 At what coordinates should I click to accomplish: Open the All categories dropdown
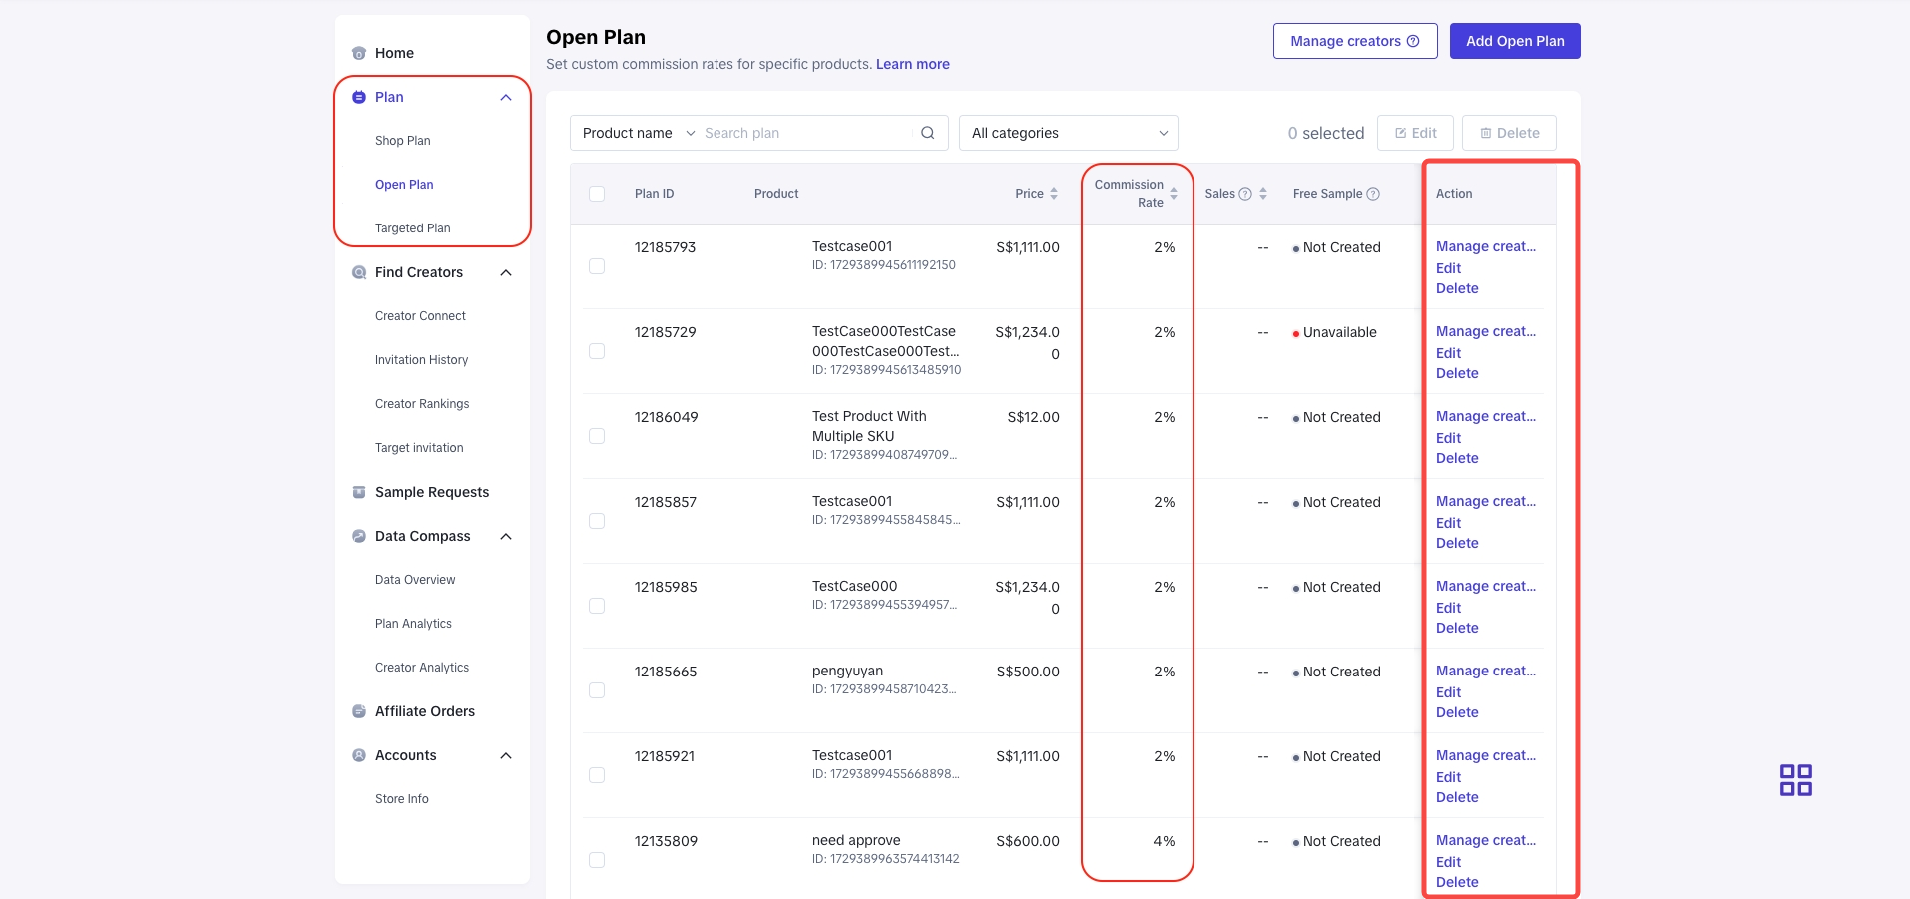[1068, 133]
